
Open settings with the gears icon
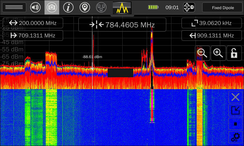click(235, 137)
